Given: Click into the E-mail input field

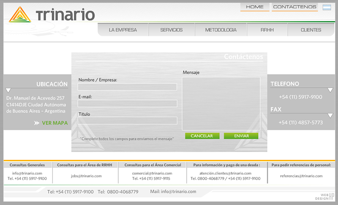Looking at the screenshot, I should (x=127, y=104).
